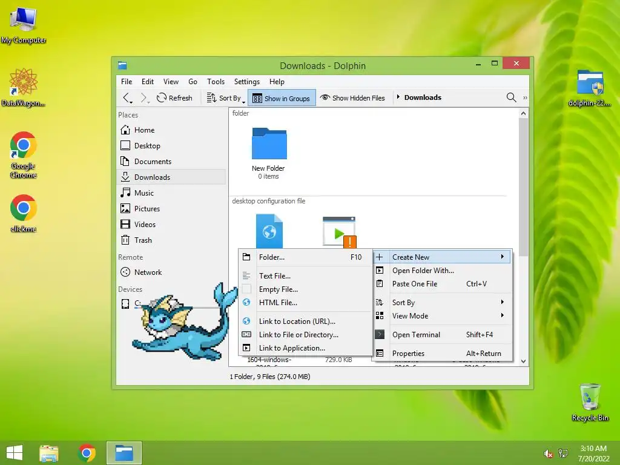This screenshot has width=620, height=465.
Task: Click the network tray icon
Action: 563,453
